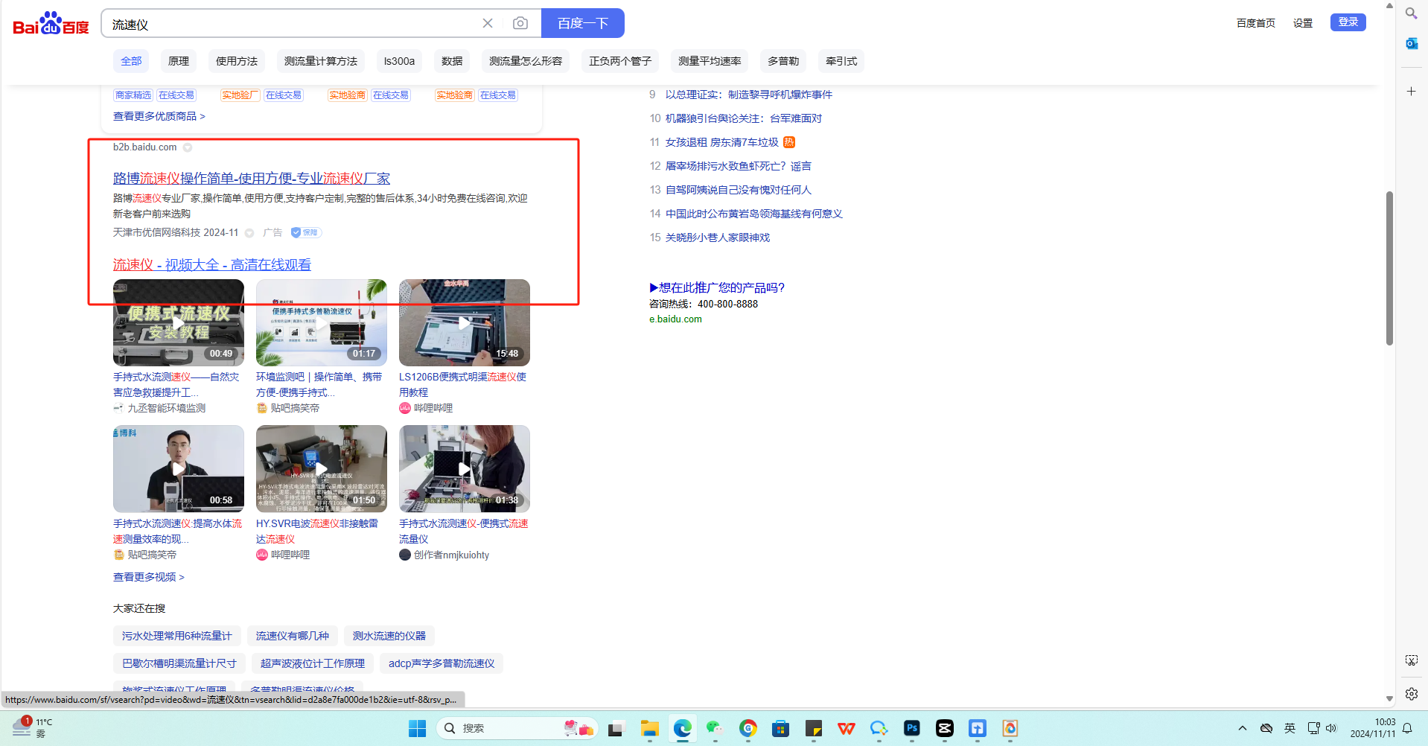The image size is (1428, 746).
Task: Click the screenshot icon in the Edge sidebar
Action: click(x=1411, y=660)
